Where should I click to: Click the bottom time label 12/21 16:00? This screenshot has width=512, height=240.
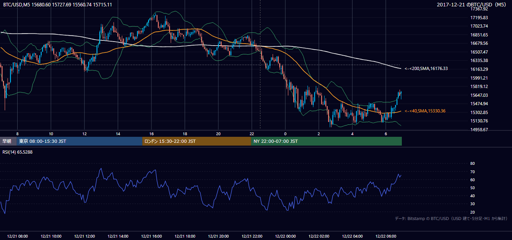tap(151, 236)
